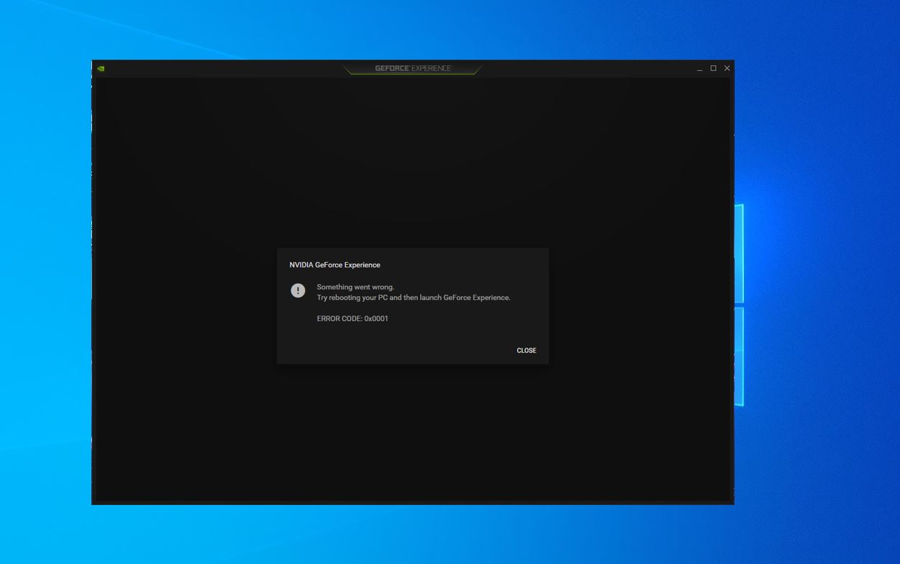The width and height of the screenshot is (900, 564).
Task: Click the 'Something went wrong.' message
Action: pos(355,287)
